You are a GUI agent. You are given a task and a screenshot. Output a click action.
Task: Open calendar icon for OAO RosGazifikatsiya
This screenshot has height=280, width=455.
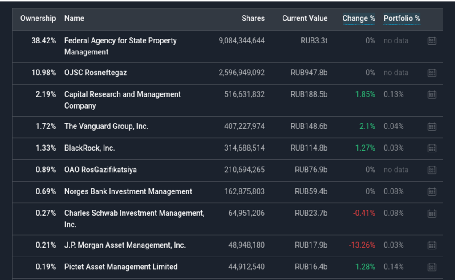(431, 170)
